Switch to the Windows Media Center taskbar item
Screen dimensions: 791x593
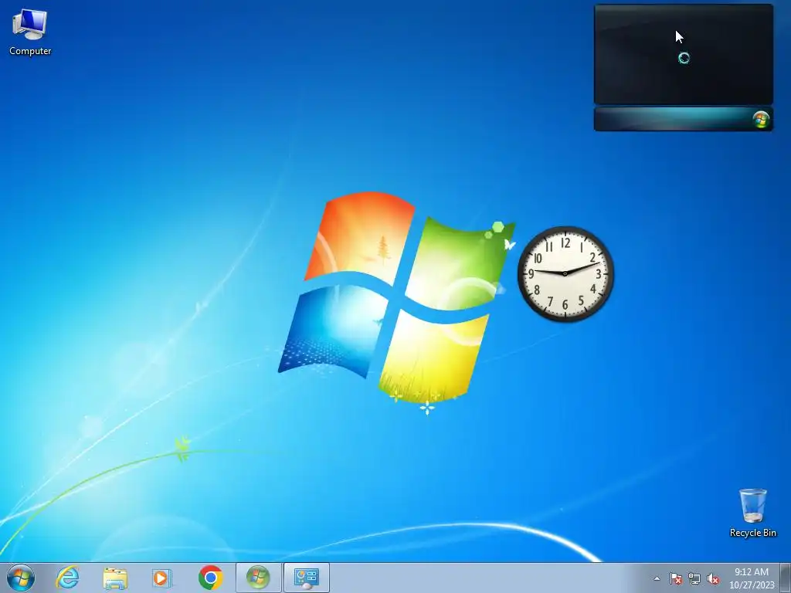coord(258,578)
